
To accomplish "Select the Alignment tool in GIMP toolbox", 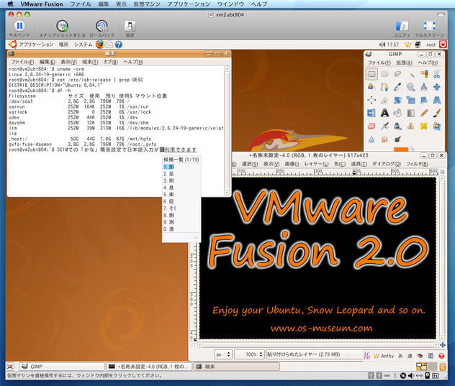I will pos(371,100).
